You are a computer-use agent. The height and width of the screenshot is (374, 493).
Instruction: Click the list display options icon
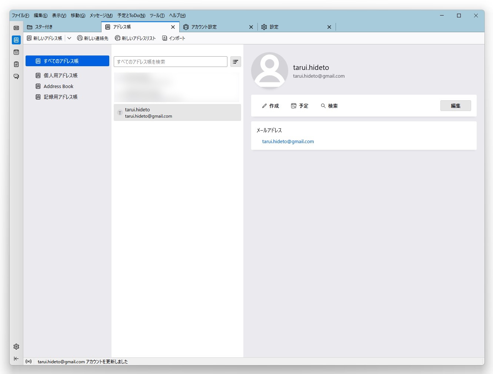(x=236, y=62)
